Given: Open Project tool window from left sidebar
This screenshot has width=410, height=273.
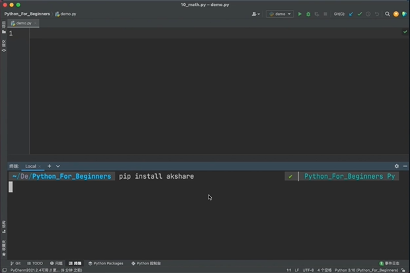Looking at the screenshot, I should tap(4, 28).
